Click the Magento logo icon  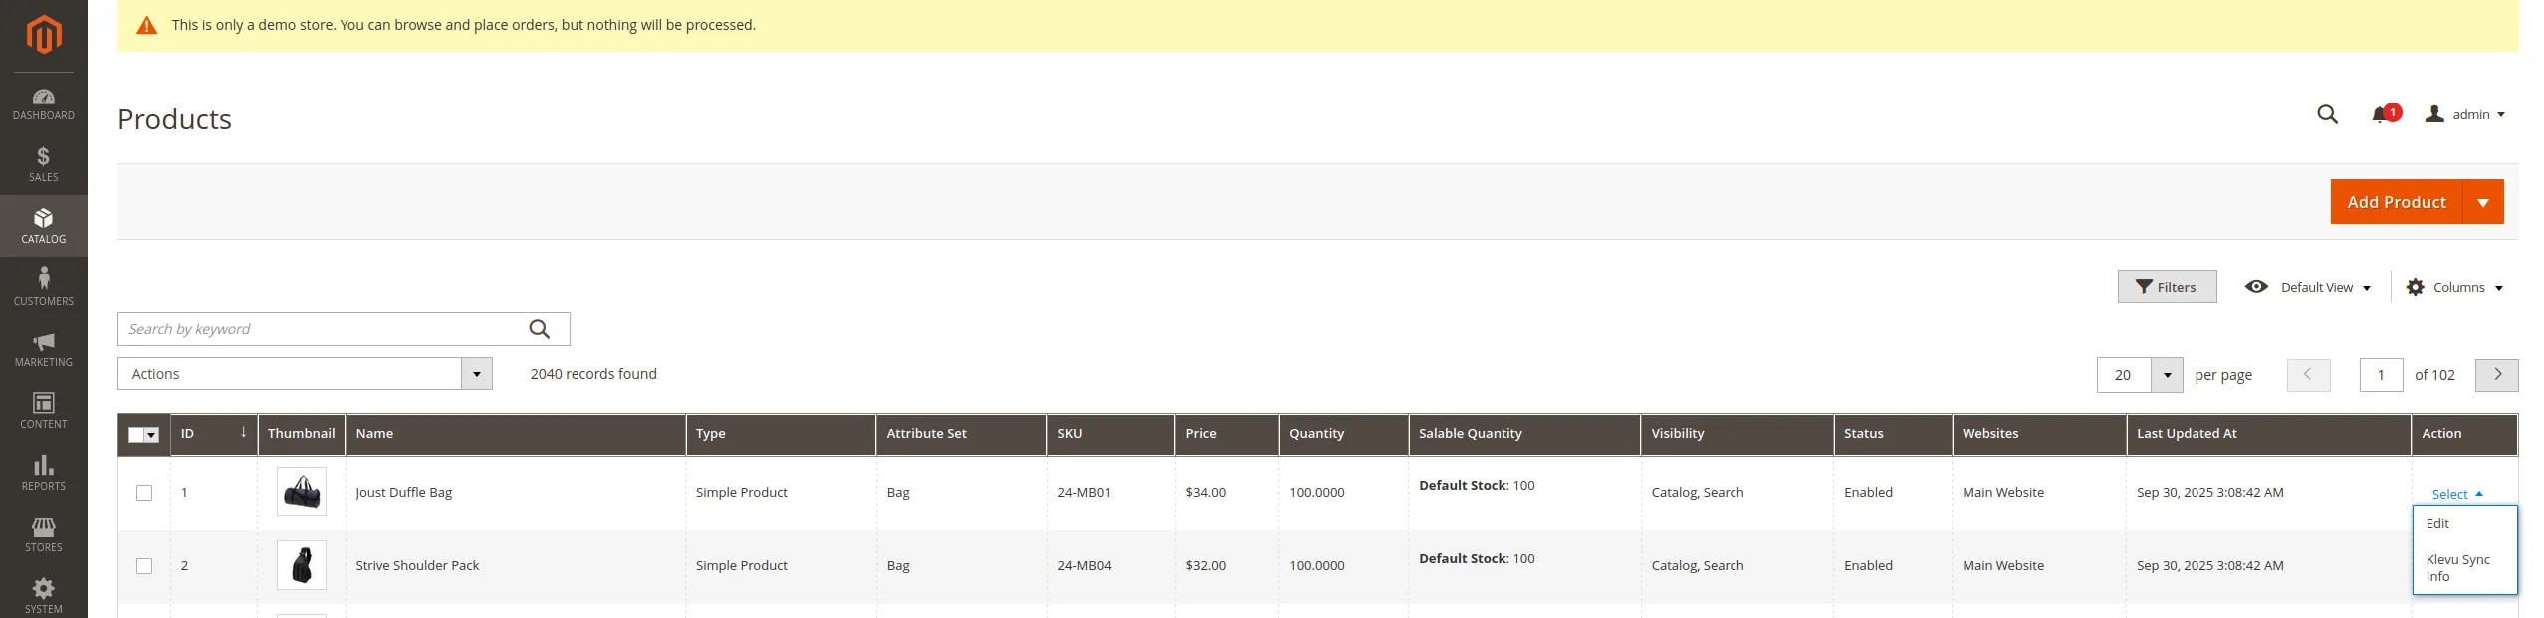(x=44, y=35)
